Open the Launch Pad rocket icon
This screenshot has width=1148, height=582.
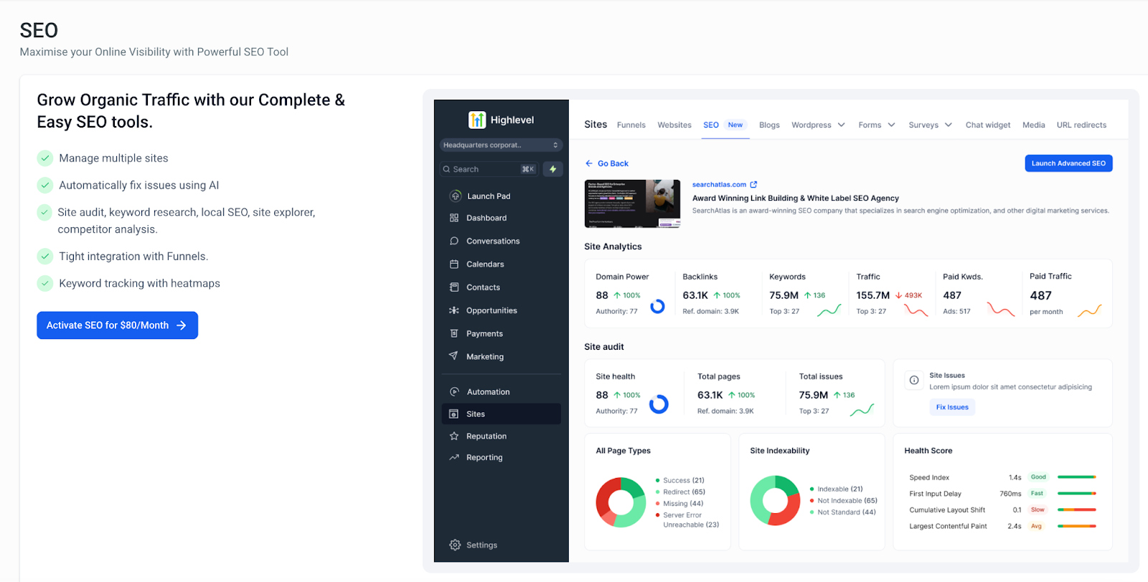coord(455,196)
